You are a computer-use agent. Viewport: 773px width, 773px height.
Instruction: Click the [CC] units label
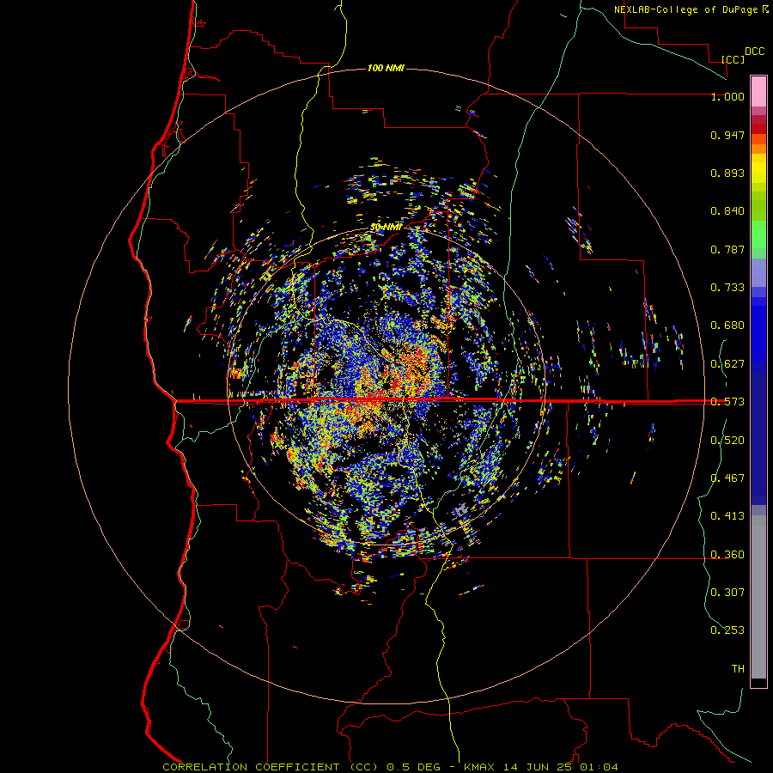point(733,59)
